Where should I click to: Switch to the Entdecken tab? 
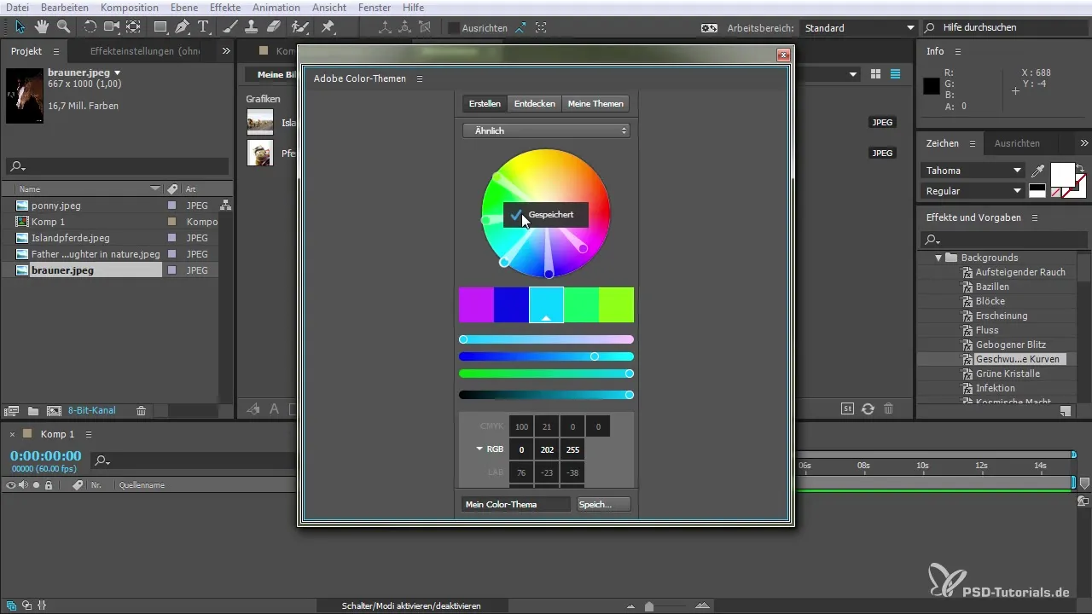pos(534,104)
